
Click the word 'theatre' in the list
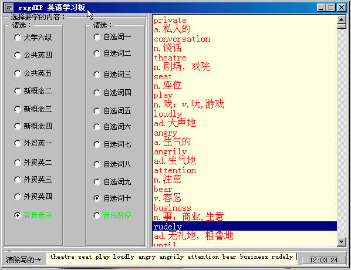click(170, 58)
